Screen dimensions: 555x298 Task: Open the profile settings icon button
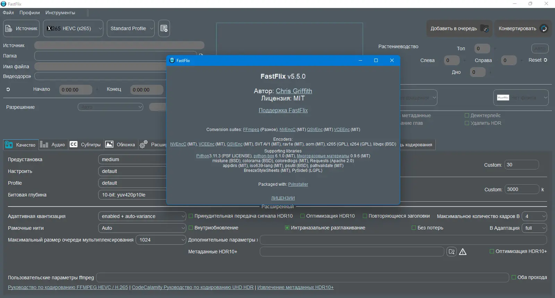164,28
